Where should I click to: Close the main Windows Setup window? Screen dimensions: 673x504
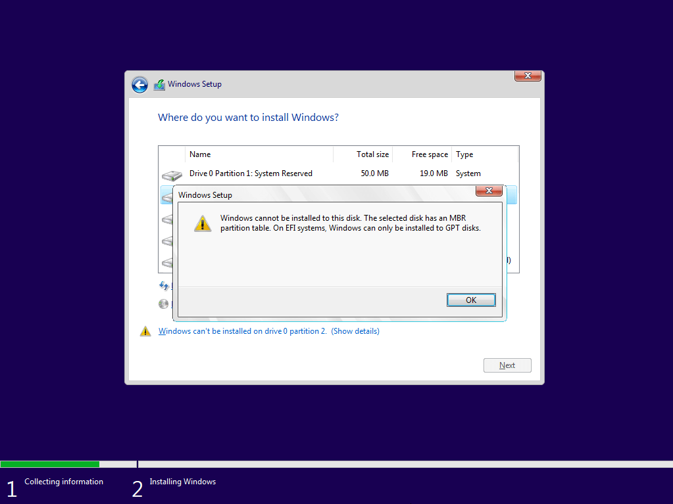(528, 76)
